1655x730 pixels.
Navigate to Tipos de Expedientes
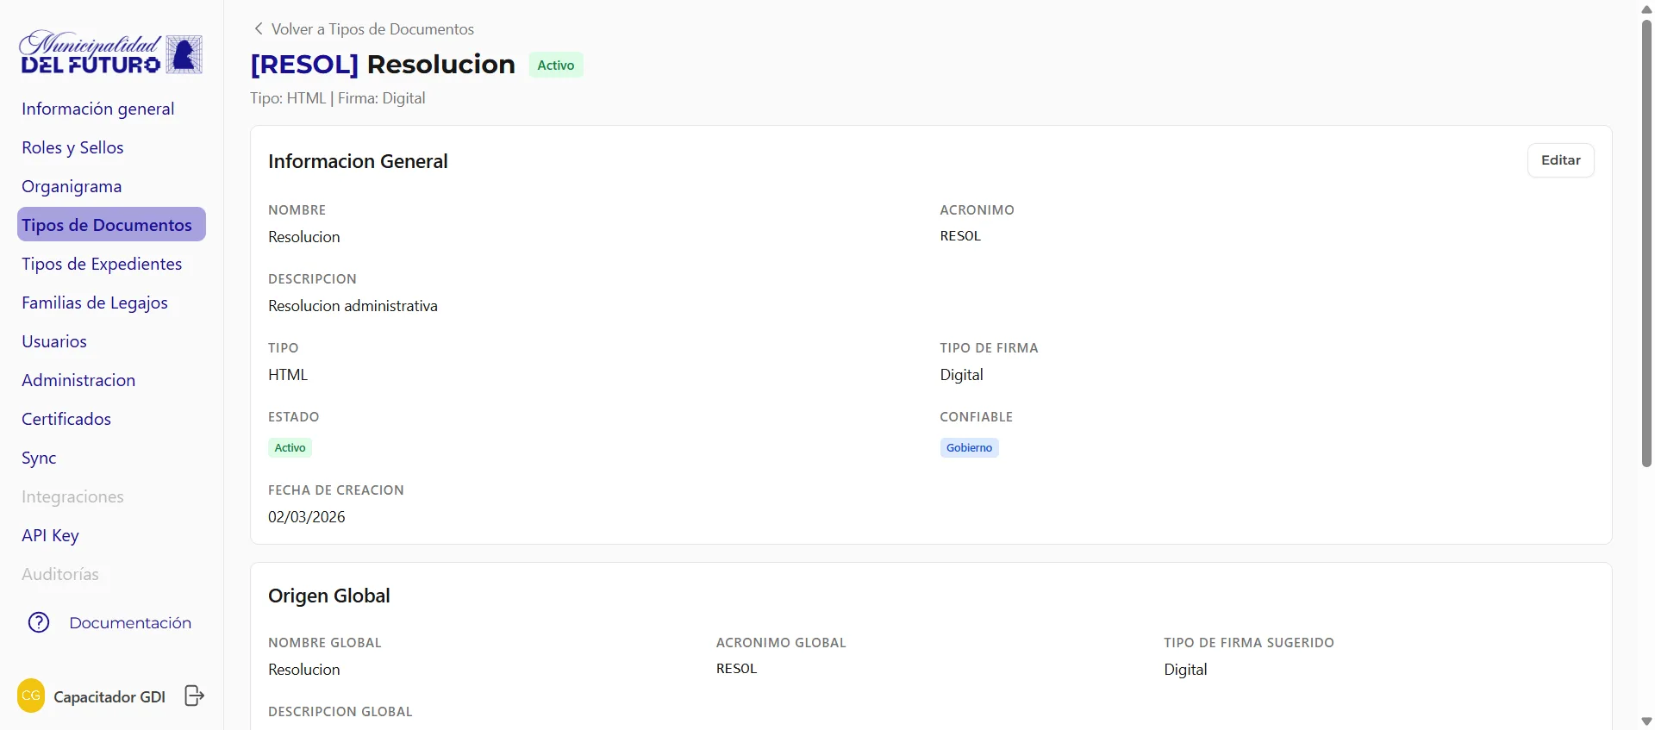click(x=102, y=264)
